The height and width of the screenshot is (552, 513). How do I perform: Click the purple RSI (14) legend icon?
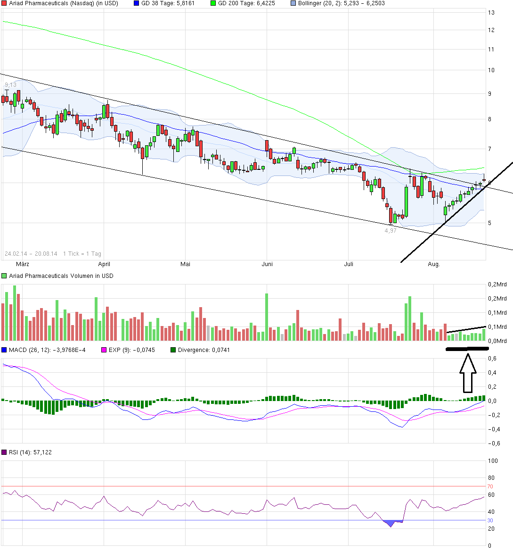tap(5, 452)
